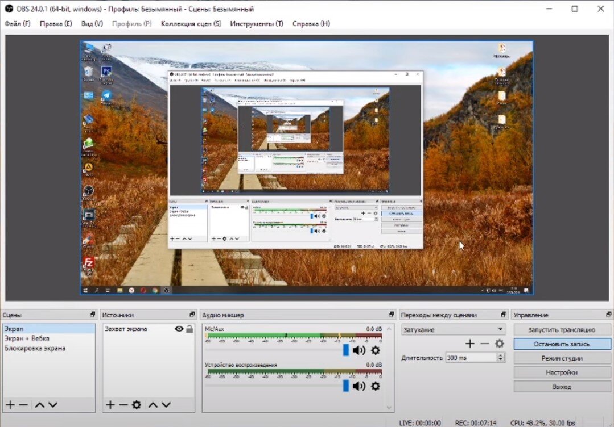Undock the Переходы между сценами panel
614x427 pixels.
pos(504,314)
